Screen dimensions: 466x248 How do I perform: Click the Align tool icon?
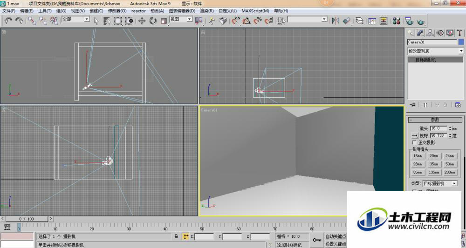point(347,21)
